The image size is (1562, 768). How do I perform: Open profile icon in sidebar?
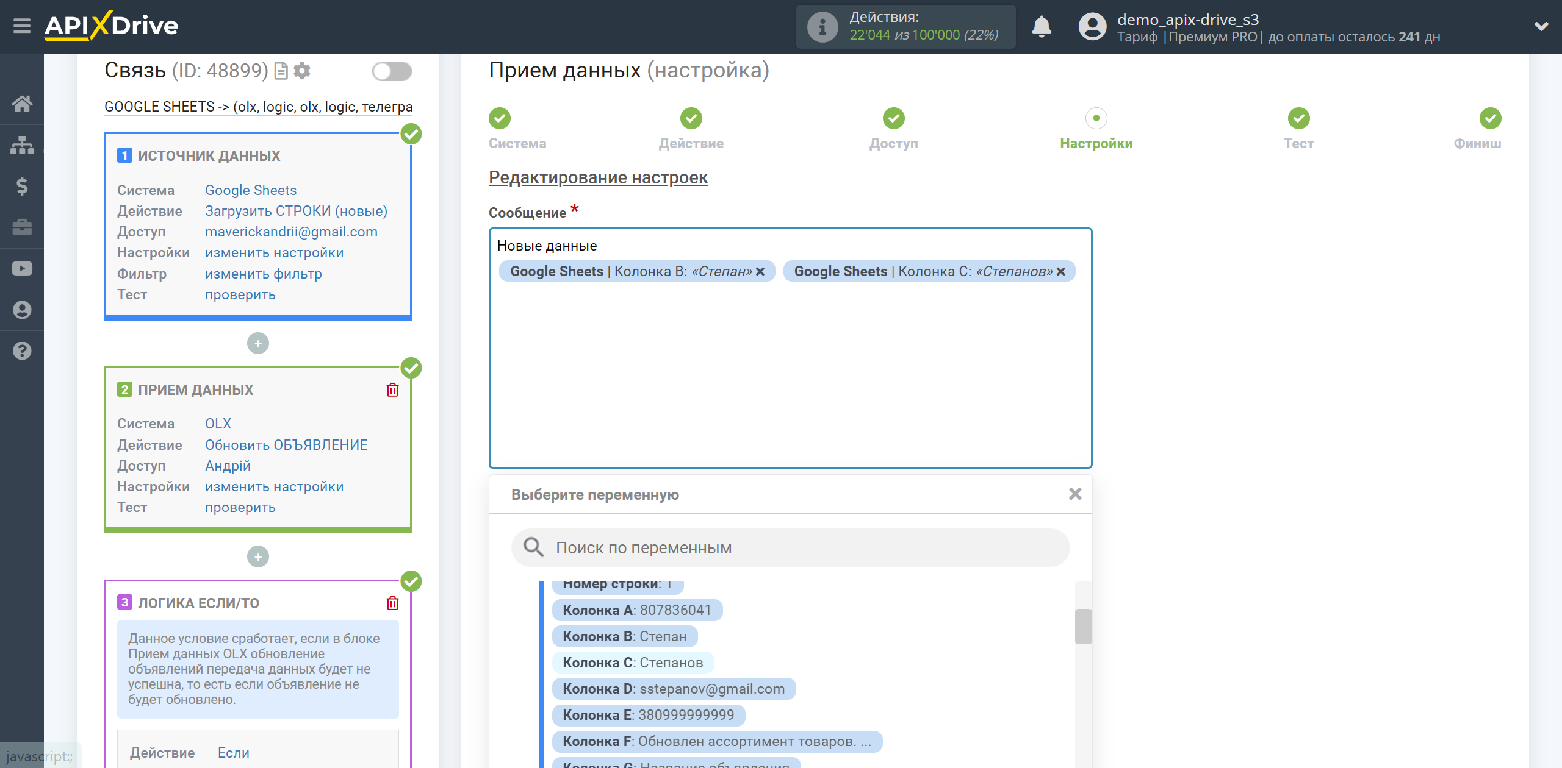click(22, 310)
